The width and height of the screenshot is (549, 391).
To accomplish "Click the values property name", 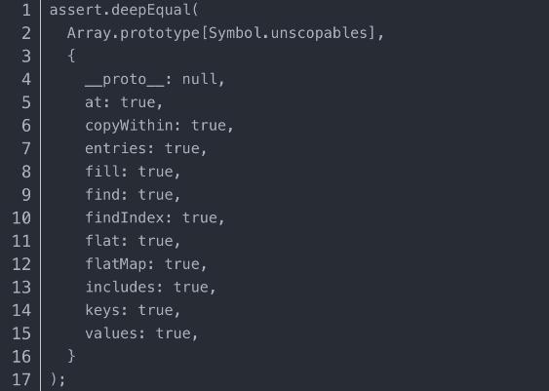I will pyautogui.click(x=111, y=333).
